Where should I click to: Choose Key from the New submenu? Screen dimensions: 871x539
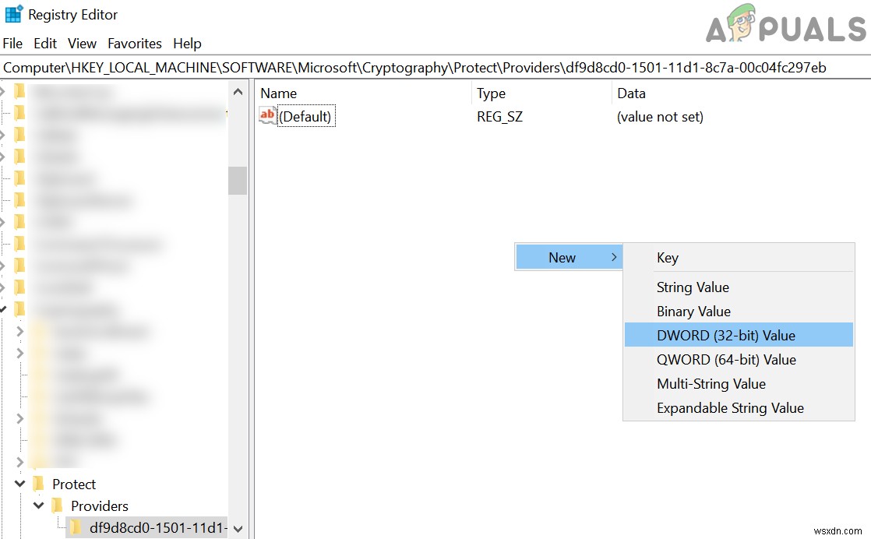click(x=739, y=258)
